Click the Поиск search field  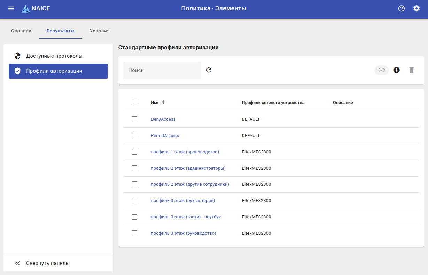click(x=162, y=70)
